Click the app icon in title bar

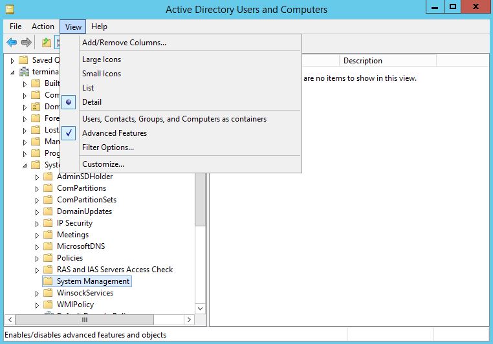pyautogui.click(x=10, y=9)
